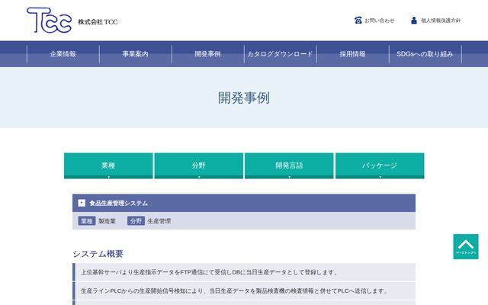488x305 pixels.
Task: Open the 事業案内 menu item
Action: [136, 54]
